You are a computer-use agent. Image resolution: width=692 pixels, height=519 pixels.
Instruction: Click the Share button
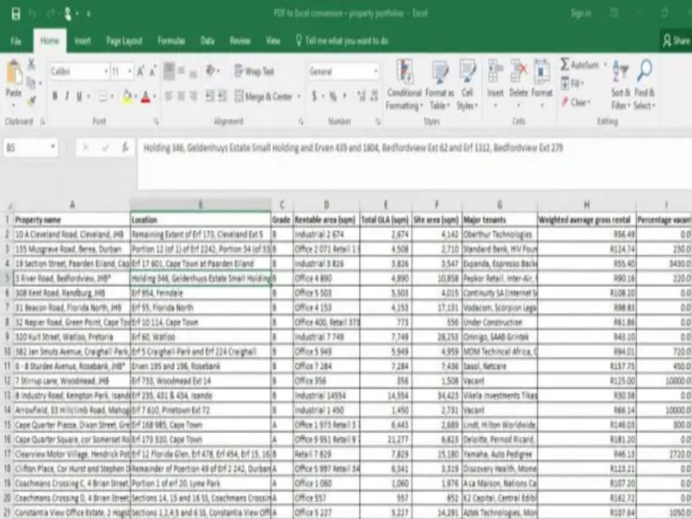coord(676,41)
